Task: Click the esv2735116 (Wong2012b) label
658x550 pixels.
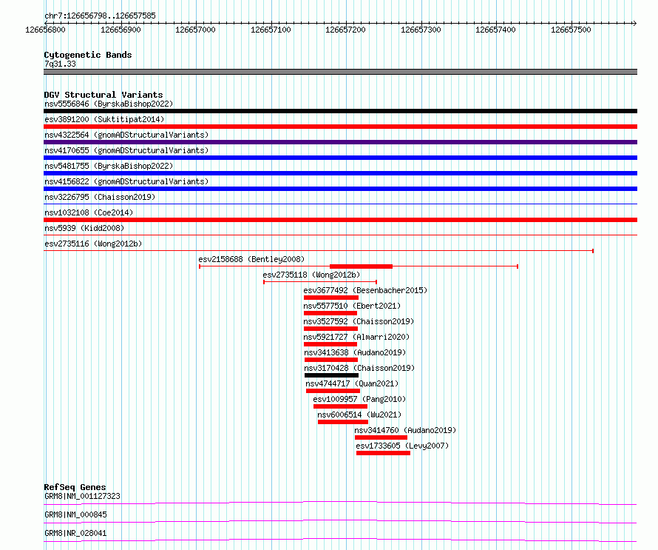Action: tap(93, 244)
